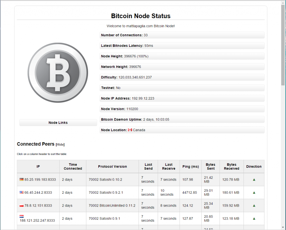Click the Network Height 396676 row

coord(182,67)
